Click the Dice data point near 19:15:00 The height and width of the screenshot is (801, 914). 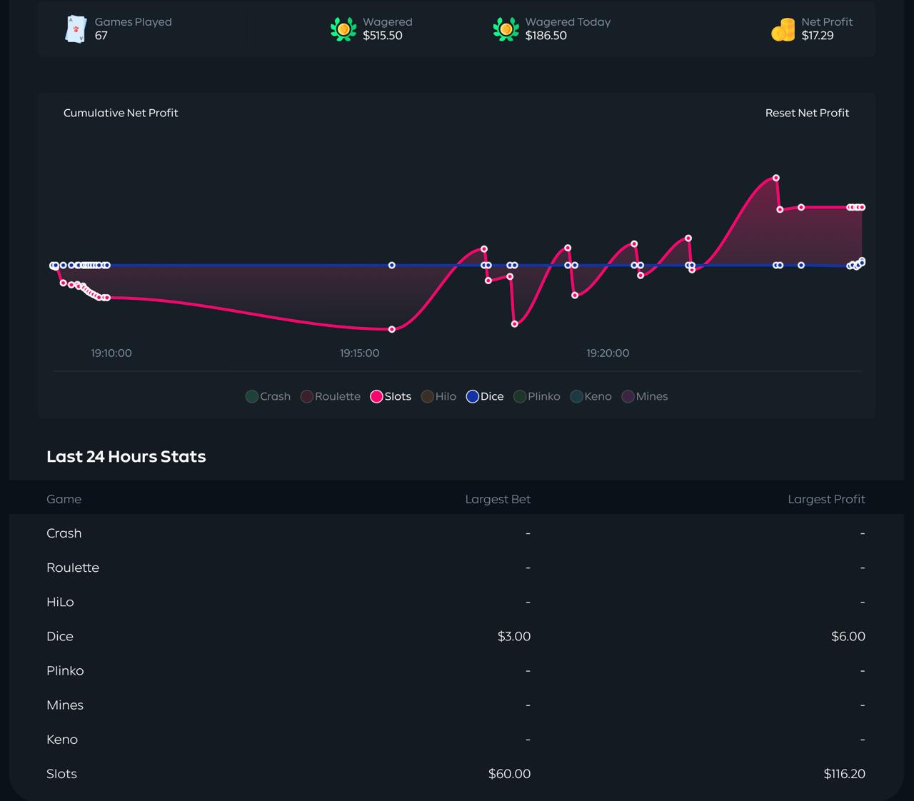391,266
